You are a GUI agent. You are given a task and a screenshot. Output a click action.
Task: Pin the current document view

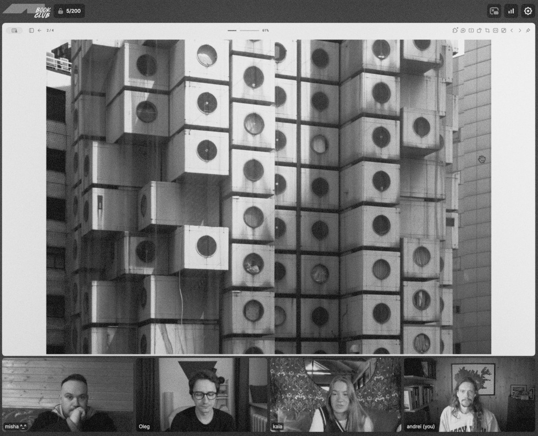[x=529, y=30]
